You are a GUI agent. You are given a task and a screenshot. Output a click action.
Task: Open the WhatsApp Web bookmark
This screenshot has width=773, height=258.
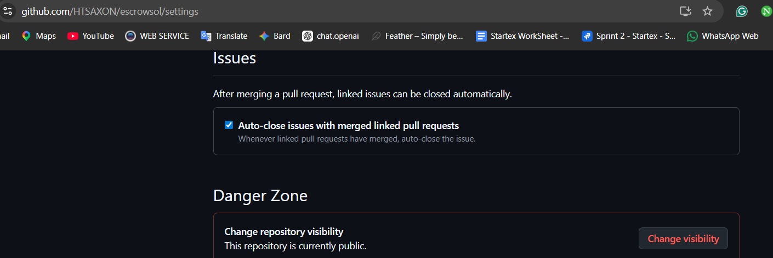pos(723,36)
